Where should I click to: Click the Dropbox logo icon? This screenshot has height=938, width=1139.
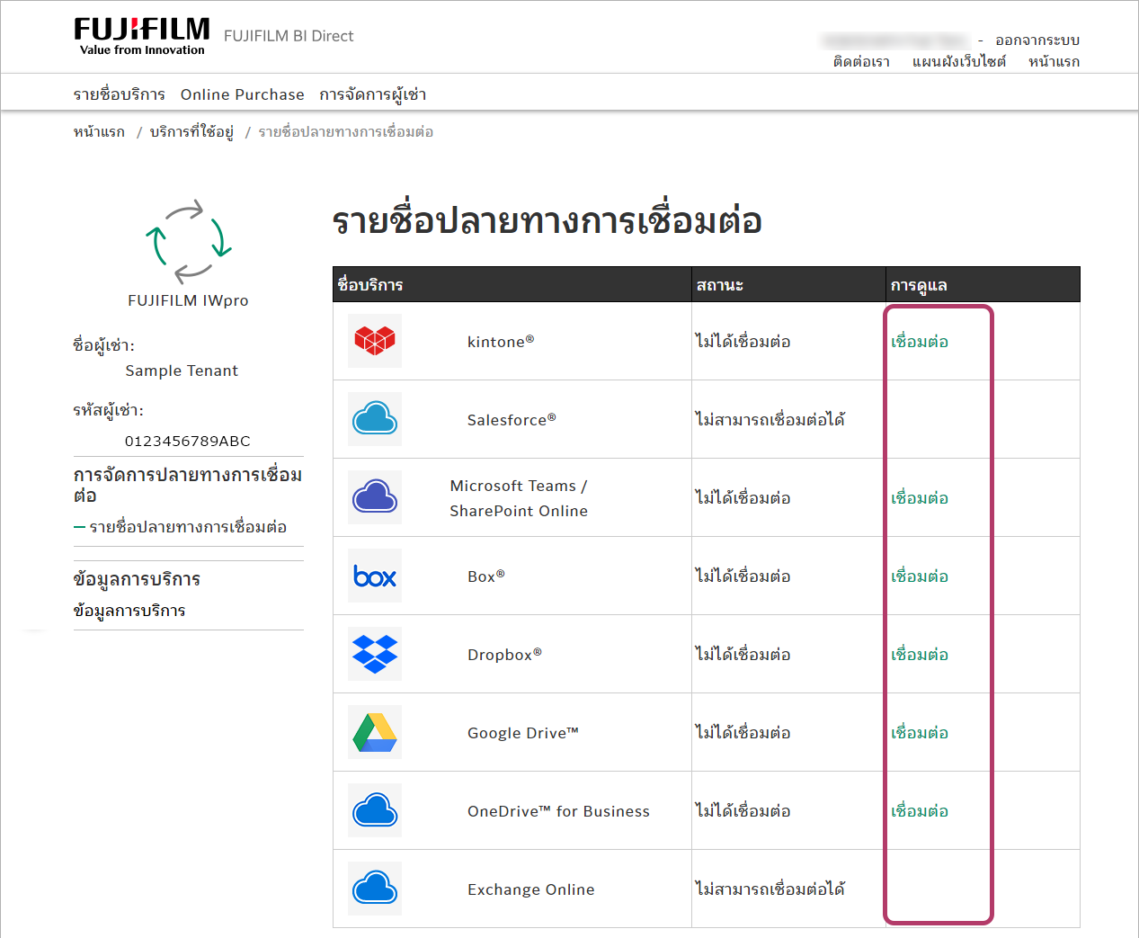[375, 654]
